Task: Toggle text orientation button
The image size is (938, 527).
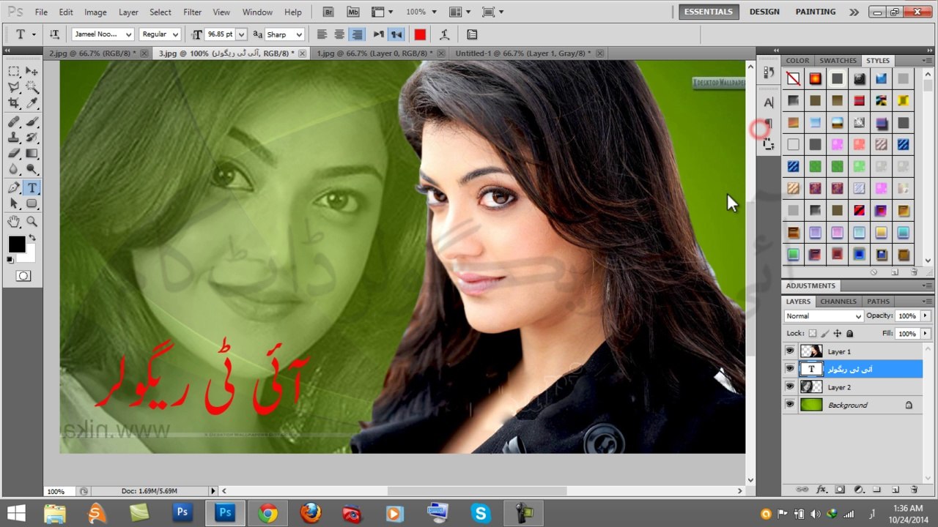Action: 55,34
